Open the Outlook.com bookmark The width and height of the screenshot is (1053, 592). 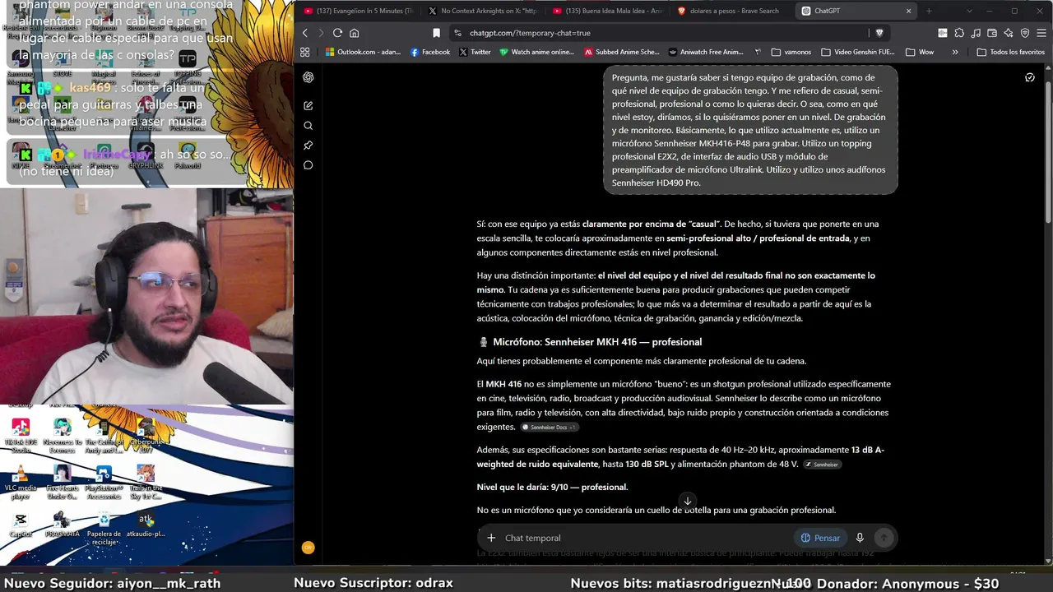click(x=363, y=52)
